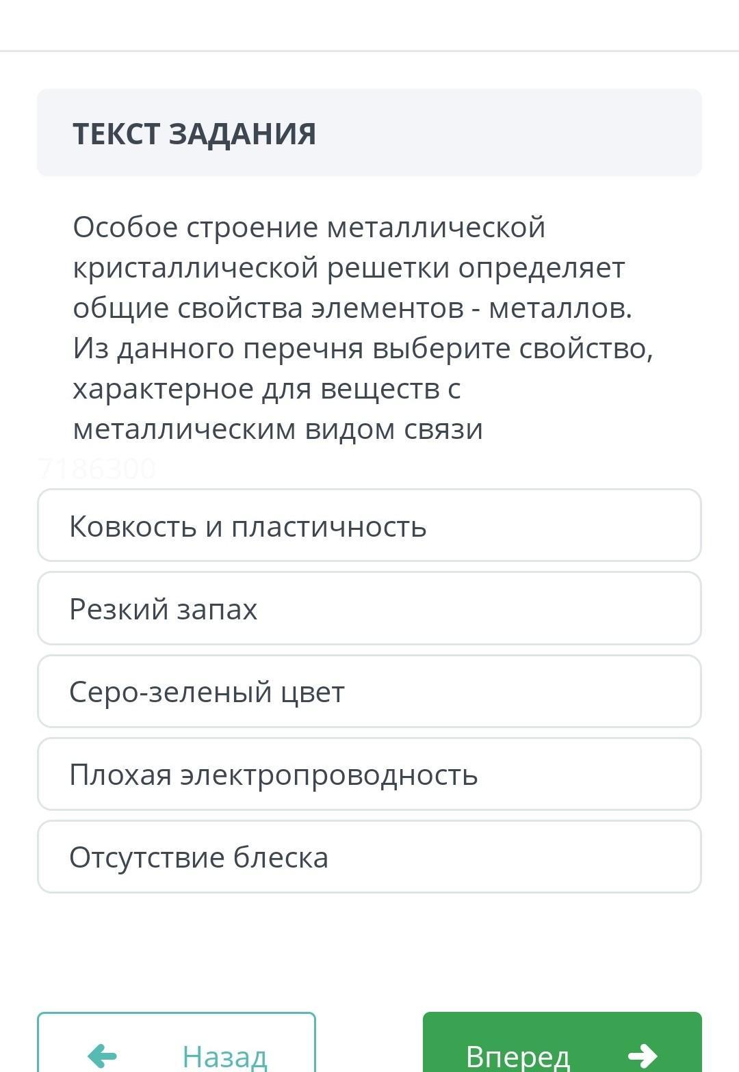
Task: Click the right arrow icon beside Вперед
Action: tap(643, 1056)
